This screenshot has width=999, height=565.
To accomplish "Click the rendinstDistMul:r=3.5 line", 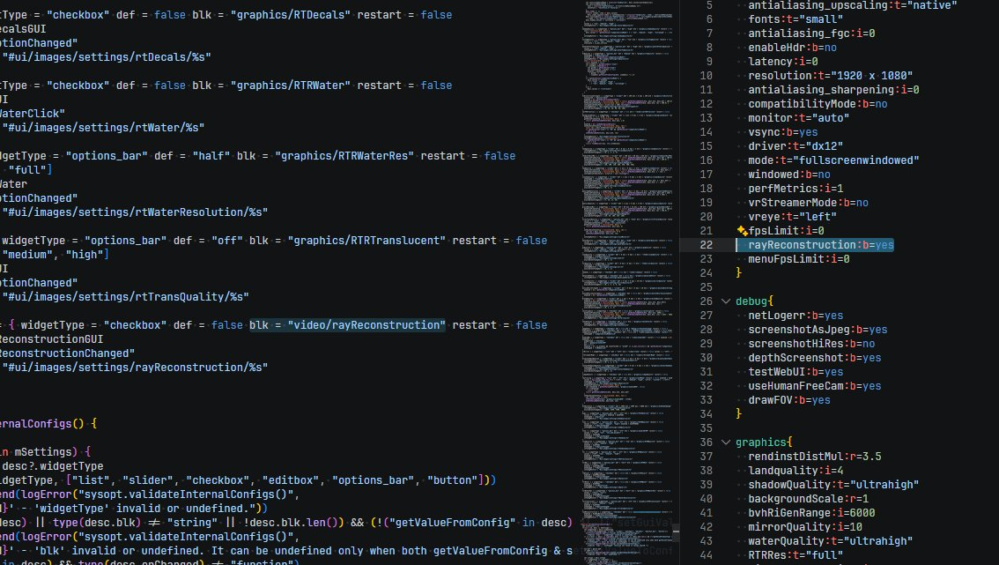I will tap(814, 457).
